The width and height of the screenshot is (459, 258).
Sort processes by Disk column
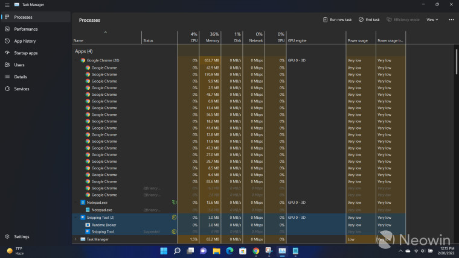pos(232,37)
